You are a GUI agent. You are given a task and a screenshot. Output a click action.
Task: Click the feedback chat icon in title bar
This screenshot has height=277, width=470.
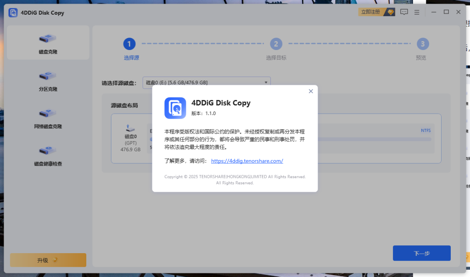coord(404,12)
